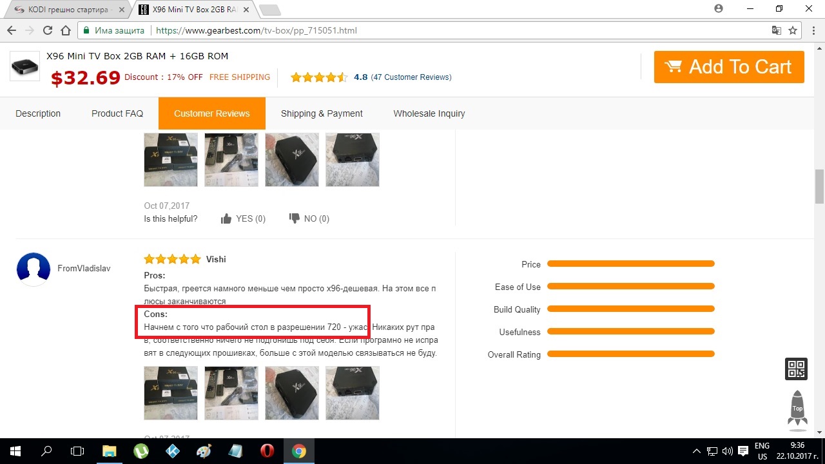Switch to KODI browser tab

click(x=67, y=10)
